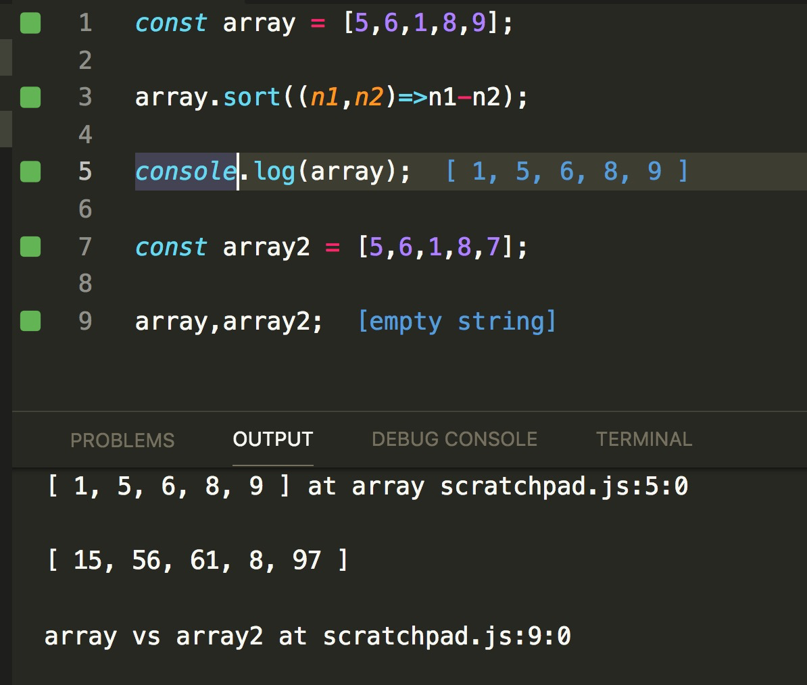
Task: Click the word console on line 5
Action: click(184, 172)
